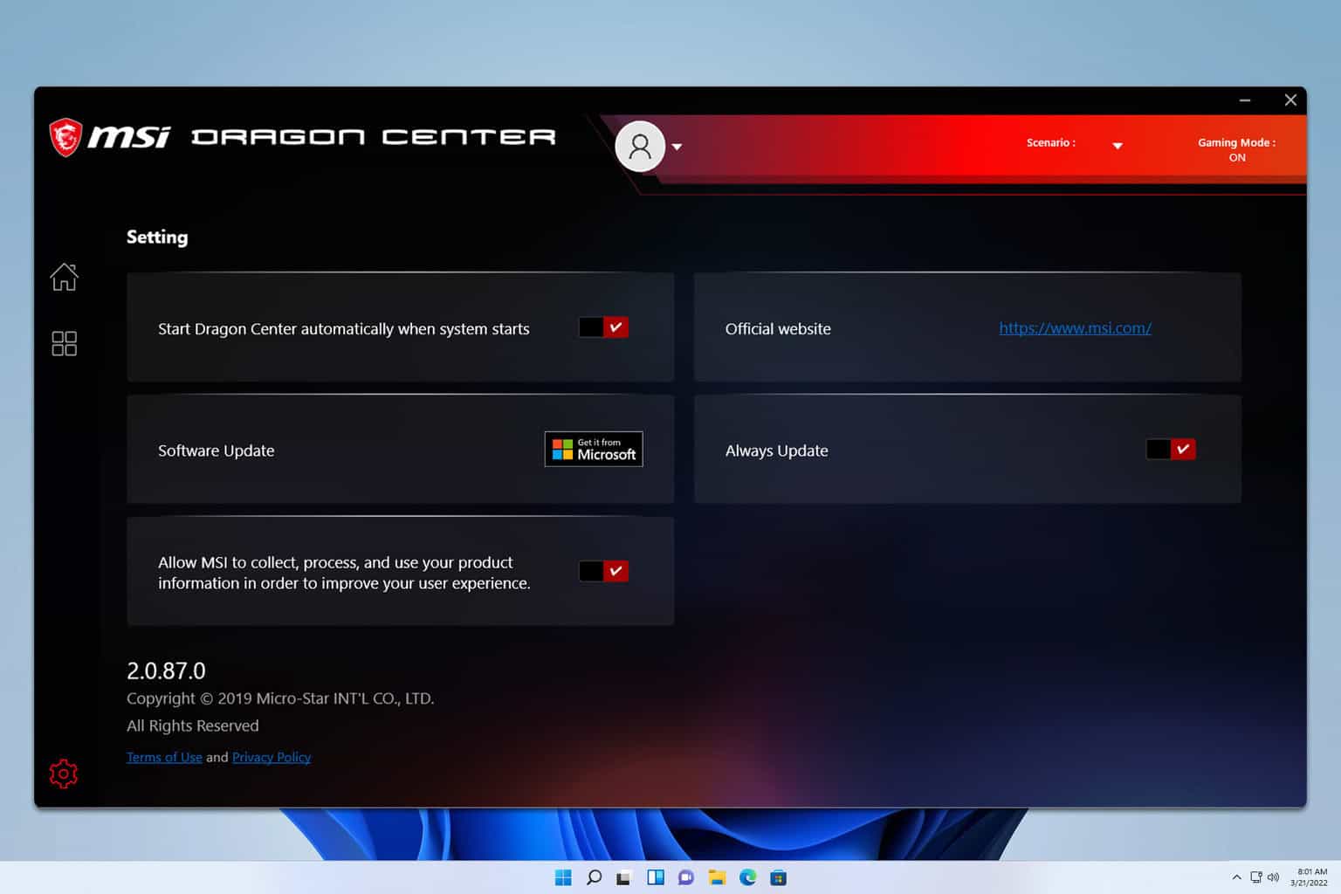This screenshot has height=894, width=1341.
Task: Toggle Start Dragon Center automatically switch
Action: [x=603, y=327]
